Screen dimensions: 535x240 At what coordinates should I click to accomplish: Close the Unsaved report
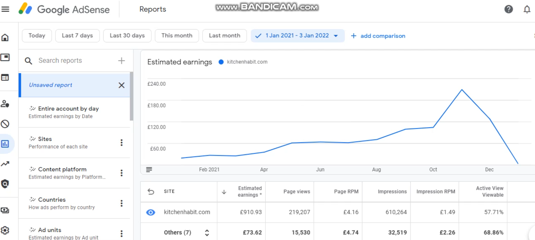[122, 85]
